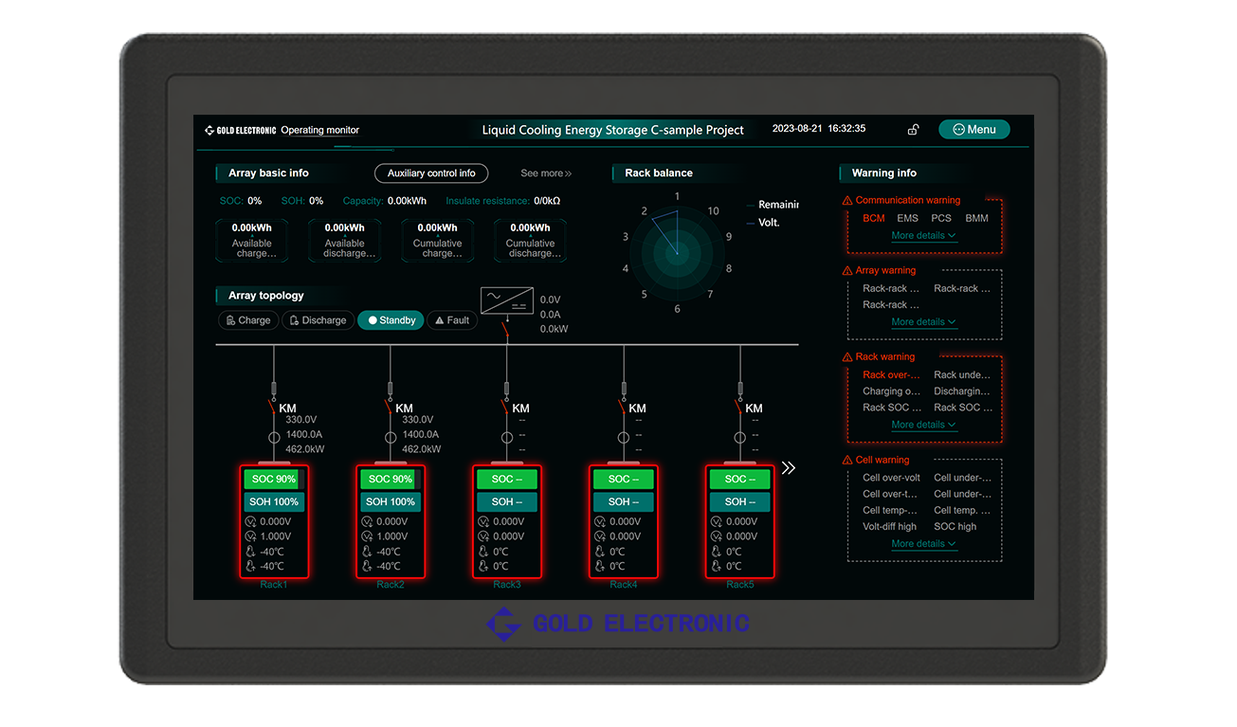Click Rack1's green SOC 90% bar
The image size is (1237, 727).
tap(273, 480)
